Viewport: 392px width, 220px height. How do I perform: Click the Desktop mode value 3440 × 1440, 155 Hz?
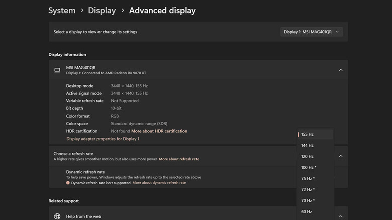(129, 86)
